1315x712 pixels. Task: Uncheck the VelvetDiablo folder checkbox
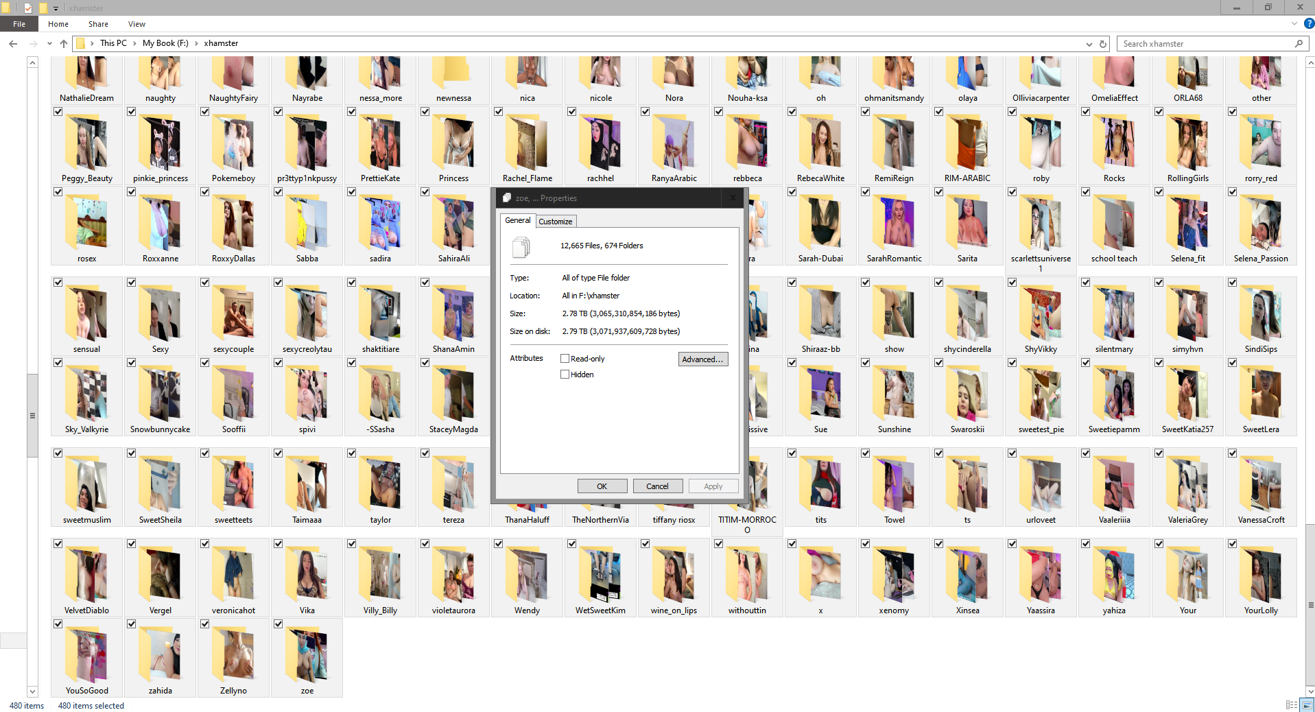[58, 544]
